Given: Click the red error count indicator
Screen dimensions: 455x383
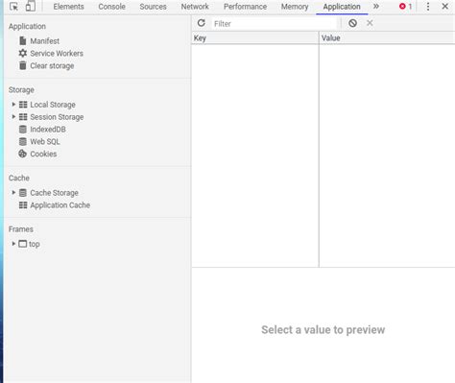Looking at the screenshot, I should 405,6.
